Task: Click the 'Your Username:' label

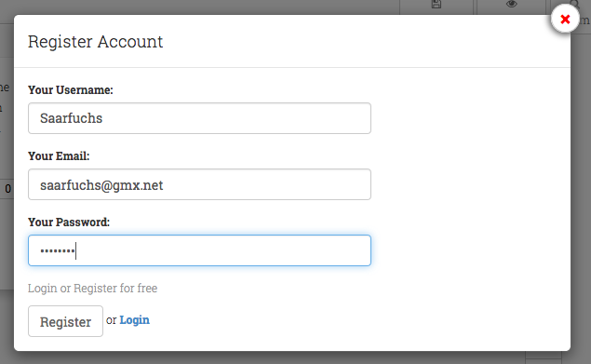Action: coord(71,89)
